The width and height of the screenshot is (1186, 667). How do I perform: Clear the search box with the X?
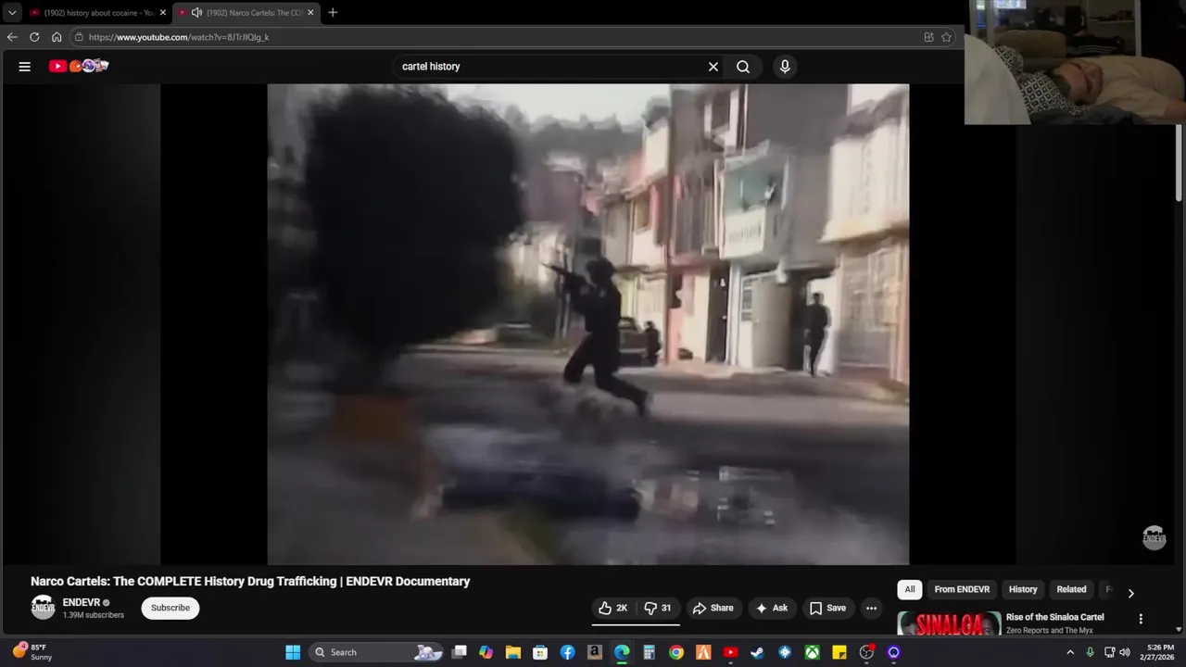[713, 67]
